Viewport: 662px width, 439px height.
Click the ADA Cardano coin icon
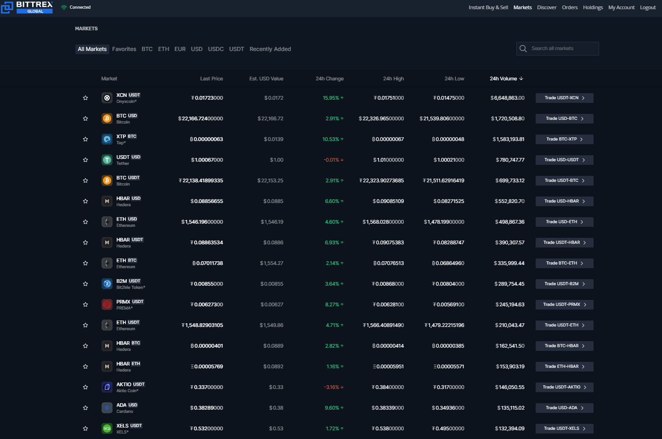click(107, 408)
